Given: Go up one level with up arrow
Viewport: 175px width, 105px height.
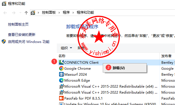Looking at the screenshot, I should tap(26, 13).
